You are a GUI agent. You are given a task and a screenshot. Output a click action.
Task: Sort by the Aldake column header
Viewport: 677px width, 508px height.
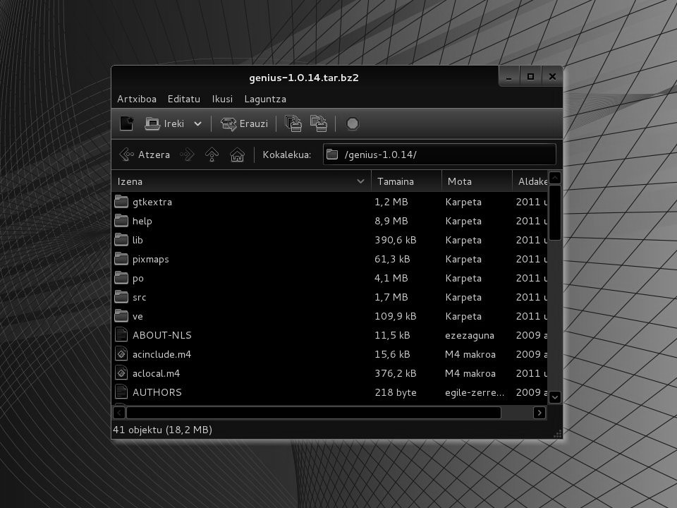530,181
